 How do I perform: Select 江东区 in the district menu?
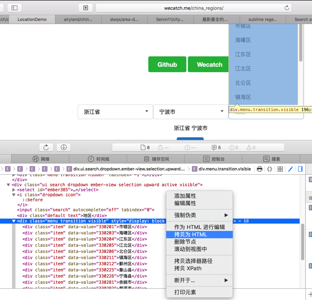[263, 54]
